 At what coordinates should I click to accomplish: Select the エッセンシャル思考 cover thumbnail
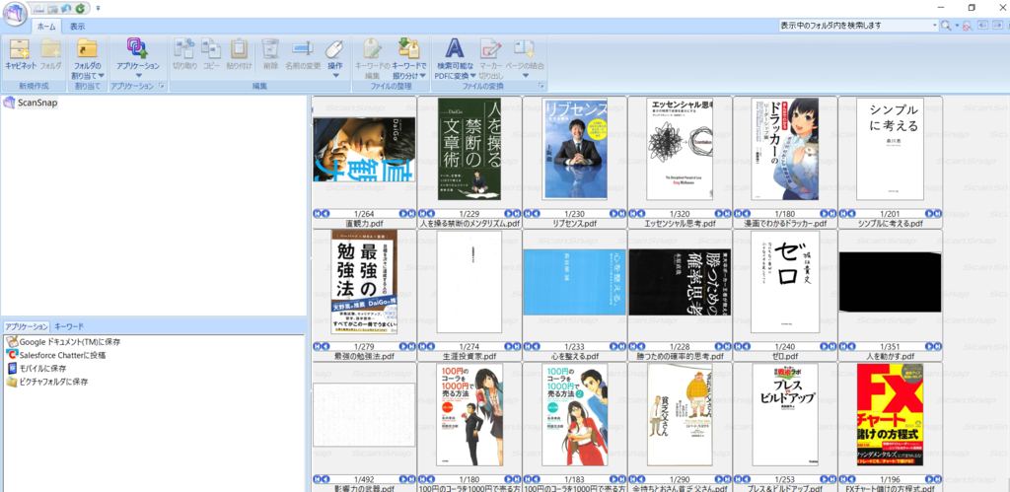[680, 149]
